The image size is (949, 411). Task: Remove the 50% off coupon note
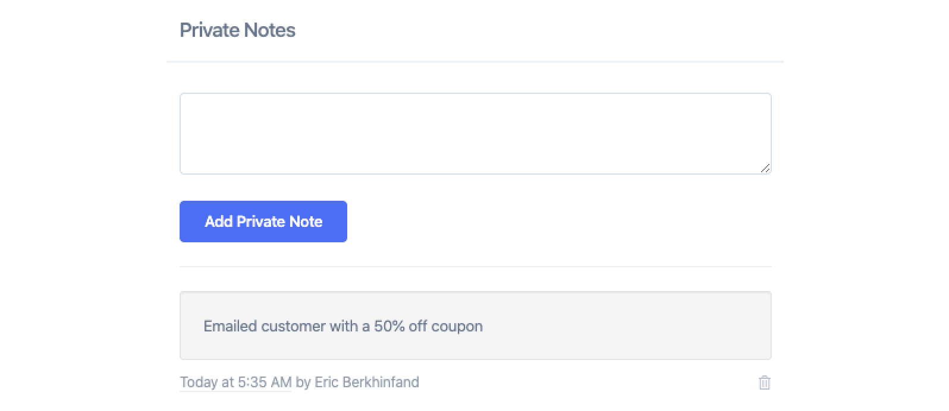point(764,382)
